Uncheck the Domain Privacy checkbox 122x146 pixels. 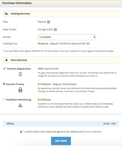coord(4,84)
